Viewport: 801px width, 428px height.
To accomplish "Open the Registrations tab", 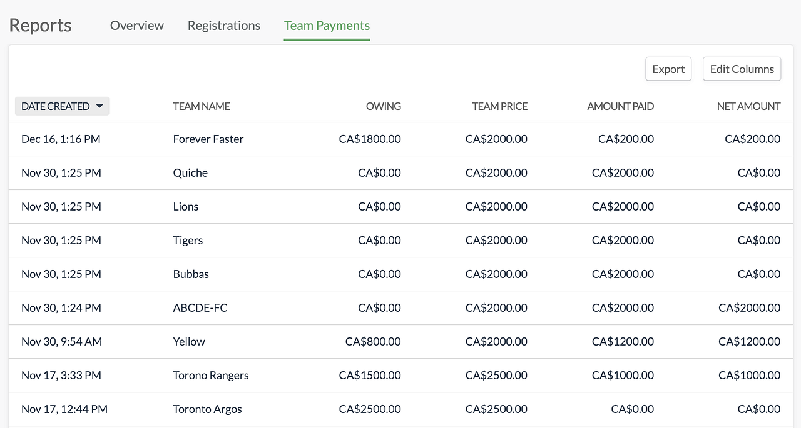I will pyautogui.click(x=224, y=26).
